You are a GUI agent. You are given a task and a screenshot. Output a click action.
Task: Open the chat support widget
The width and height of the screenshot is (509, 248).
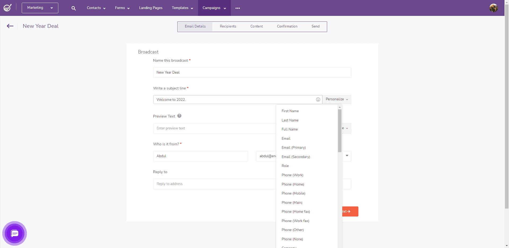(x=15, y=233)
